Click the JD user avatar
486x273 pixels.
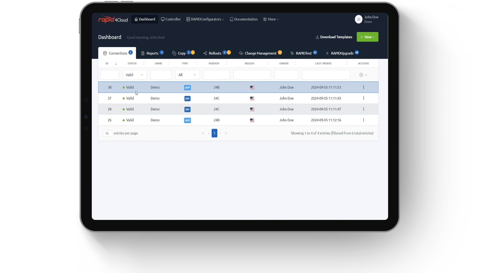point(358,19)
